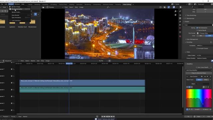Open the Render properties tab icon

180,15
